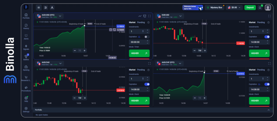Click help icon beside Pending in AUD/USD panel
This screenshot has width=277, height=121.
tap(149, 22)
